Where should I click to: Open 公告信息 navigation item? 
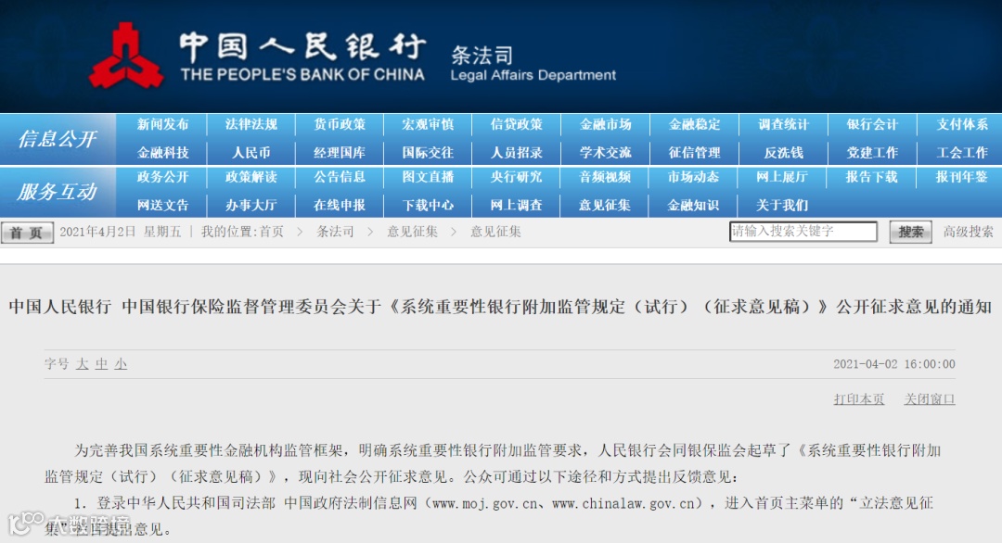click(340, 177)
